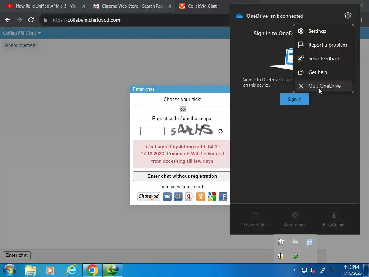Login with Google icon
Viewport: 369px width, 277px height.
(x=212, y=197)
